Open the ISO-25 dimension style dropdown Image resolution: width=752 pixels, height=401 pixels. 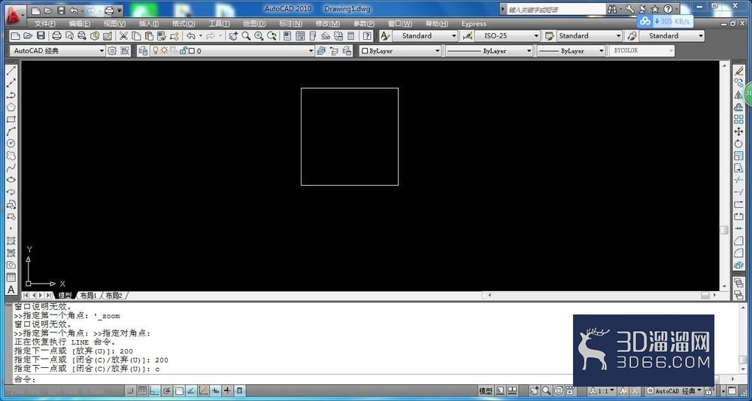click(x=508, y=35)
